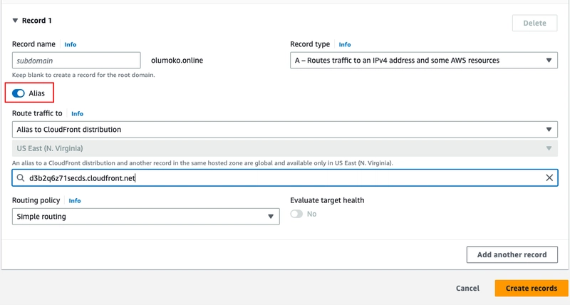Click the cloudfront.net distribution search field
The image size is (570, 305).
[x=278, y=177]
